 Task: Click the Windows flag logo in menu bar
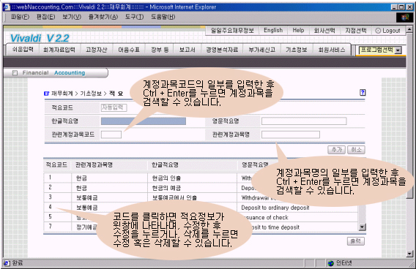click(405, 18)
